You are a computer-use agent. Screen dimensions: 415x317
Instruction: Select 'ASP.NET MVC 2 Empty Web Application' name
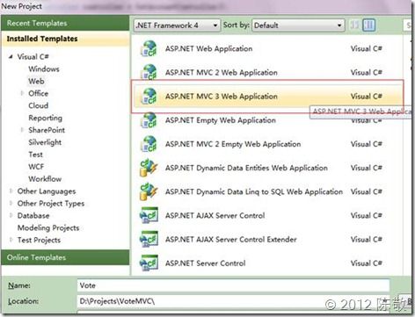click(233, 144)
